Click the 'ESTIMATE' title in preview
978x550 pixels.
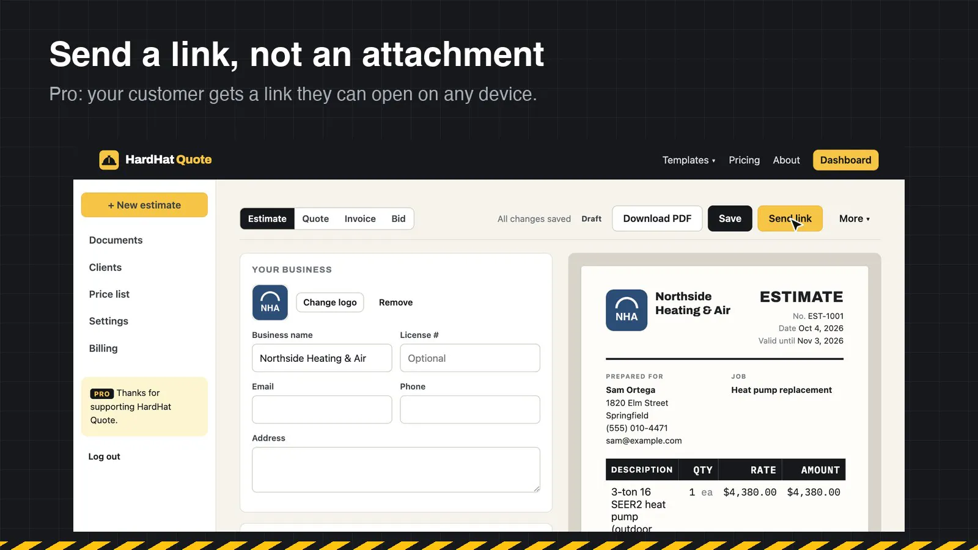click(x=801, y=297)
